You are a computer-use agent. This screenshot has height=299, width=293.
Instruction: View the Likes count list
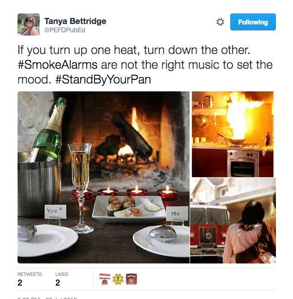(x=61, y=279)
